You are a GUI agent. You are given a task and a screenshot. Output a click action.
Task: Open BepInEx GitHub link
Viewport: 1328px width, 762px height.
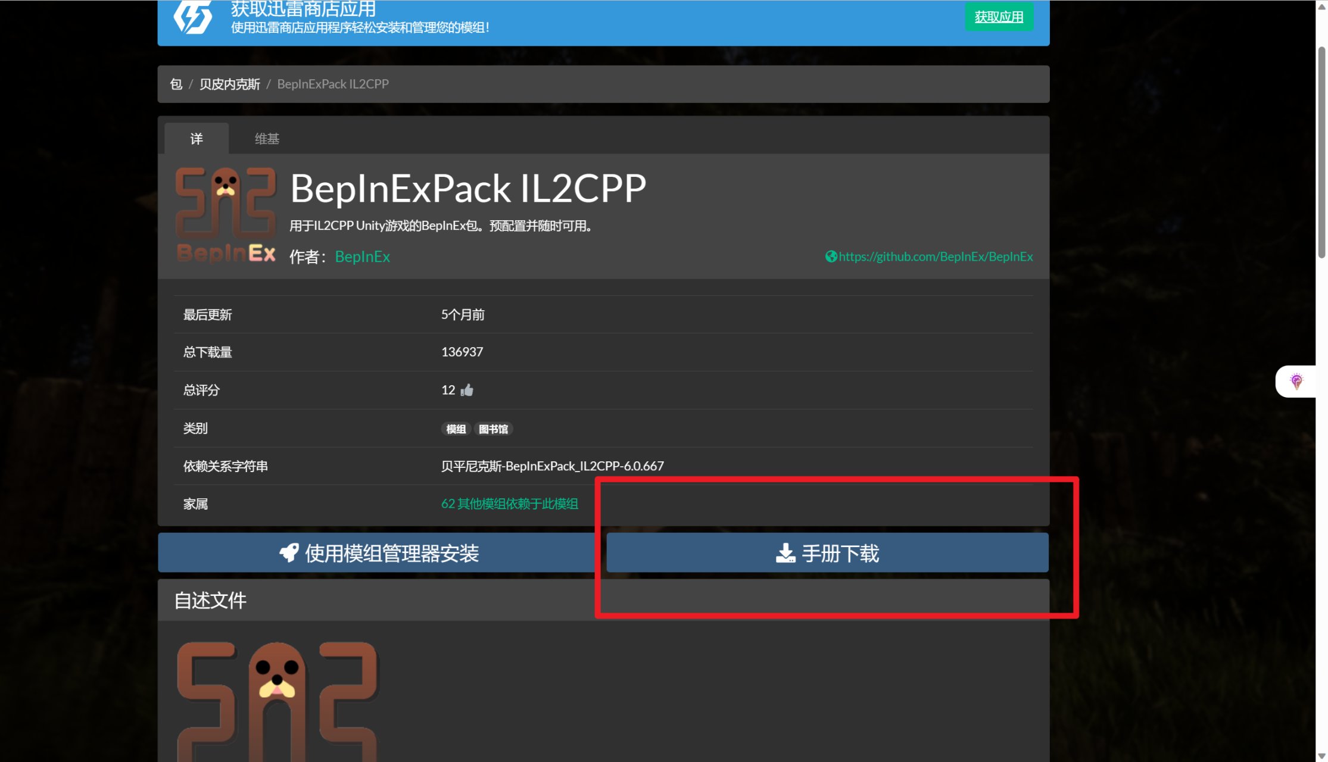[x=928, y=256]
